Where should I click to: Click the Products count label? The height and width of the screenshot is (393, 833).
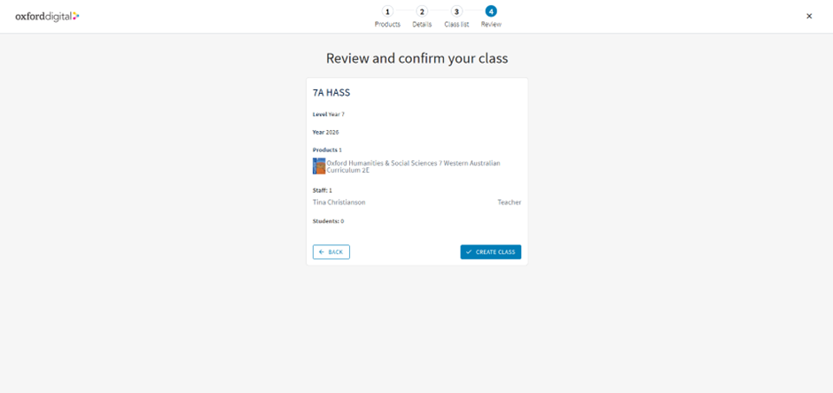pyautogui.click(x=327, y=150)
